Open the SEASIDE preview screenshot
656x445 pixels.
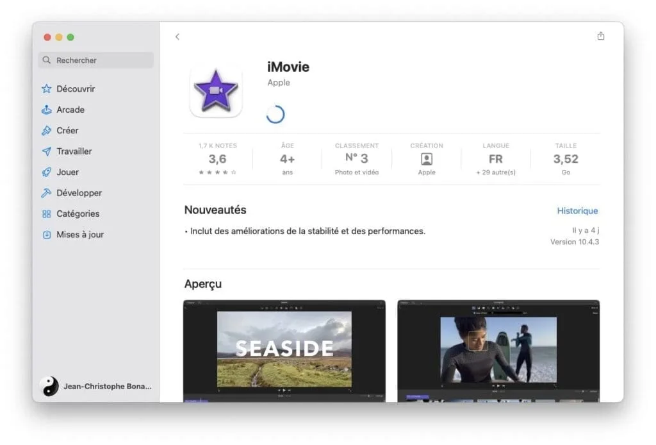tap(284, 351)
